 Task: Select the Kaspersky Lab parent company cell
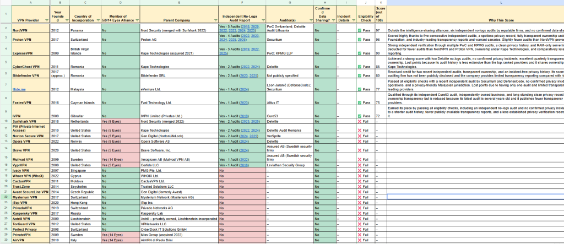click(x=179, y=213)
